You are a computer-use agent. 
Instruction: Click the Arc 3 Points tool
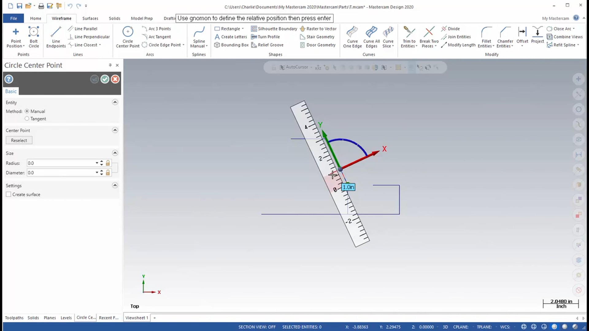(156, 29)
